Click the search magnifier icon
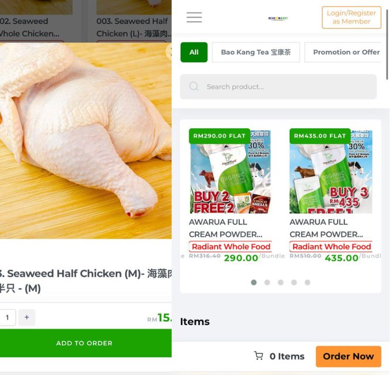This screenshot has width=390, height=375. click(194, 87)
